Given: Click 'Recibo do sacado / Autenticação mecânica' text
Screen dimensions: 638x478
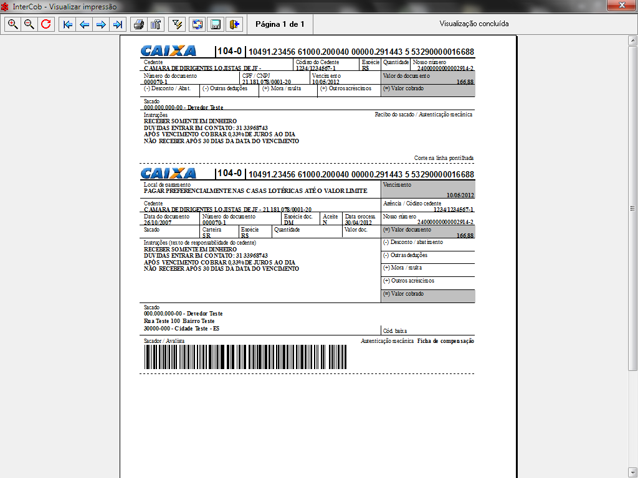Looking at the screenshot, I should (424, 115).
